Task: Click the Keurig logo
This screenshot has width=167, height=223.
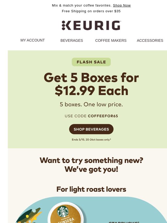Action: pyautogui.click(x=91, y=25)
